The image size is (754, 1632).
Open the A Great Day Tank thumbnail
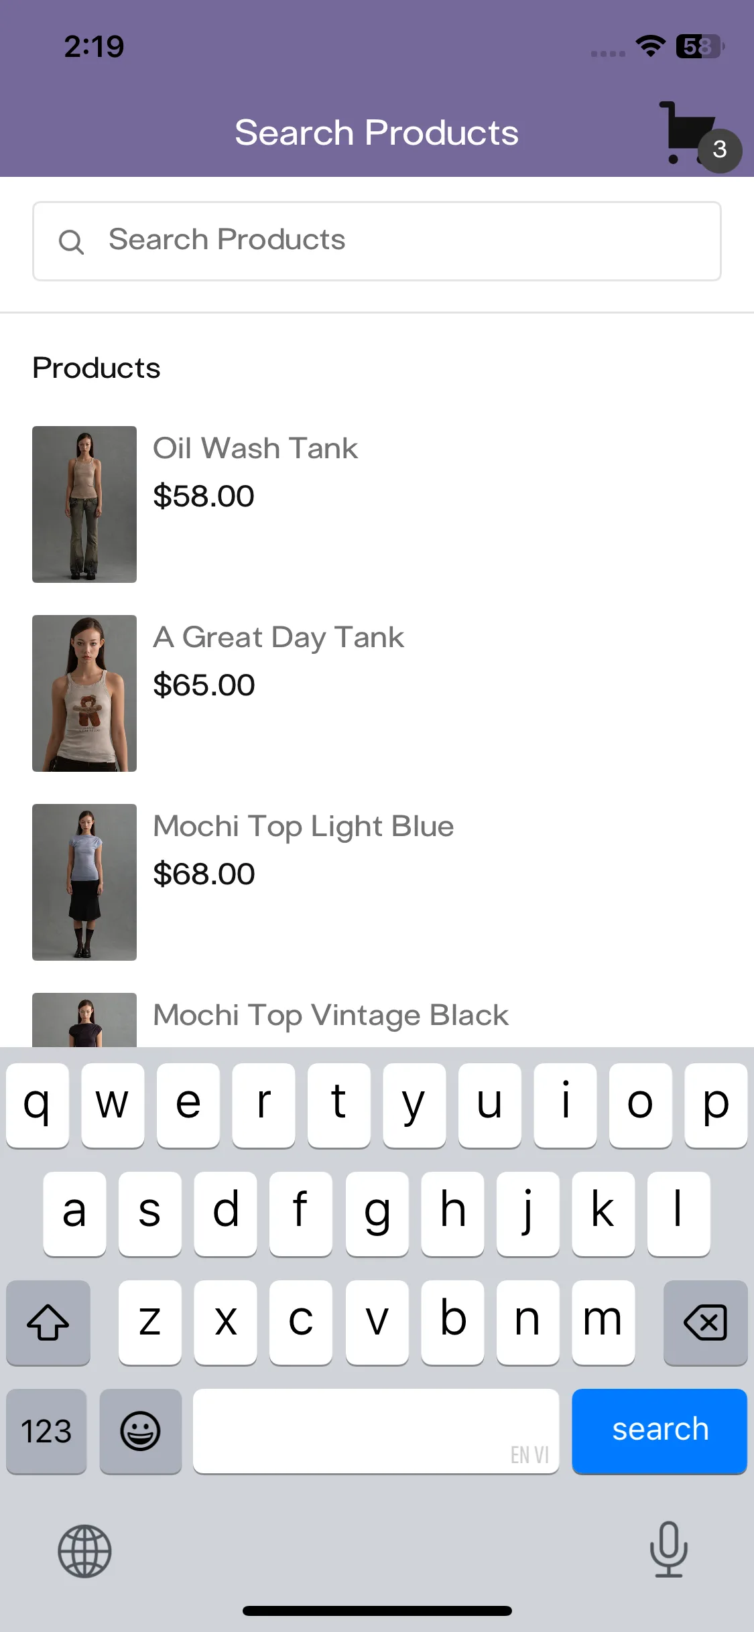84,693
